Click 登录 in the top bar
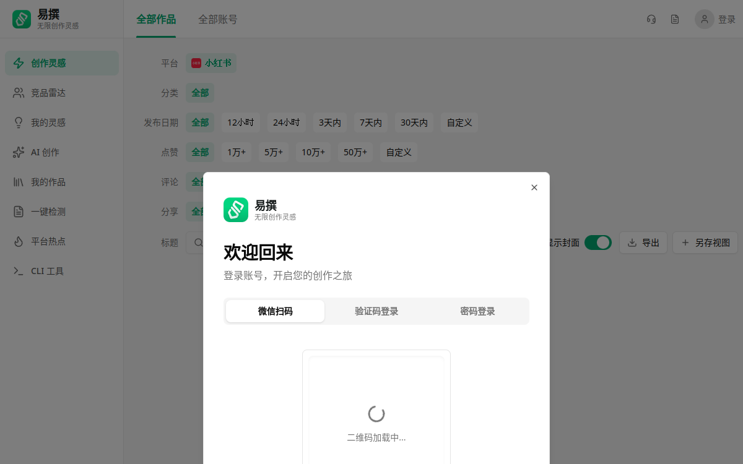The width and height of the screenshot is (743, 464). (x=727, y=20)
